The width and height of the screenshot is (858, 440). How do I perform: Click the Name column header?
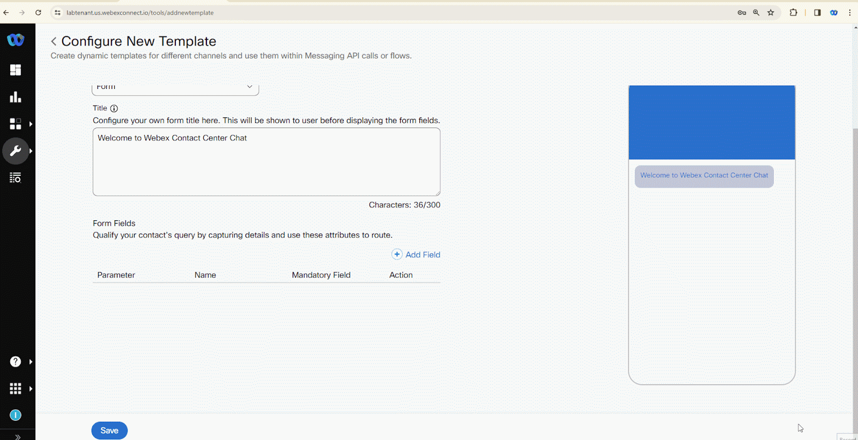coord(205,275)
